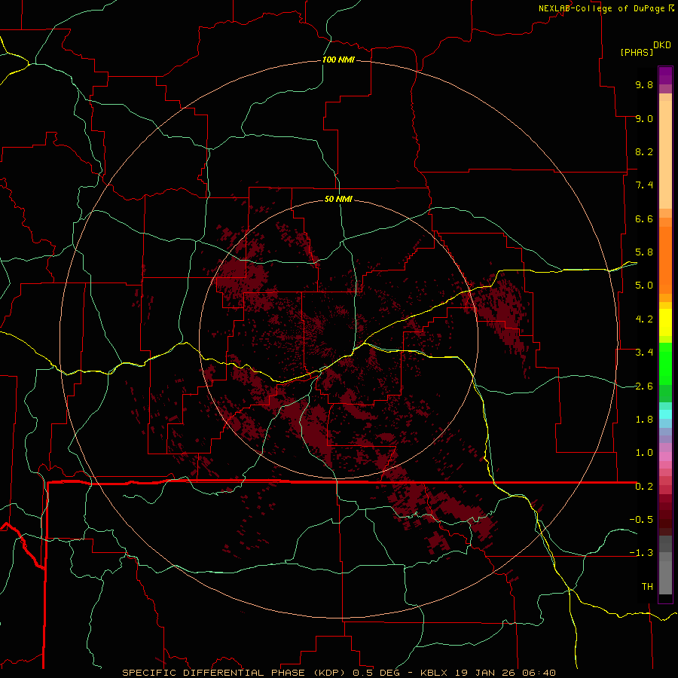Click the yellow band on the color bar

pos(665,322)
